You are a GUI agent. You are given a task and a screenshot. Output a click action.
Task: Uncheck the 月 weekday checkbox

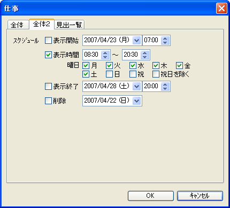click(x=86, y=66)
